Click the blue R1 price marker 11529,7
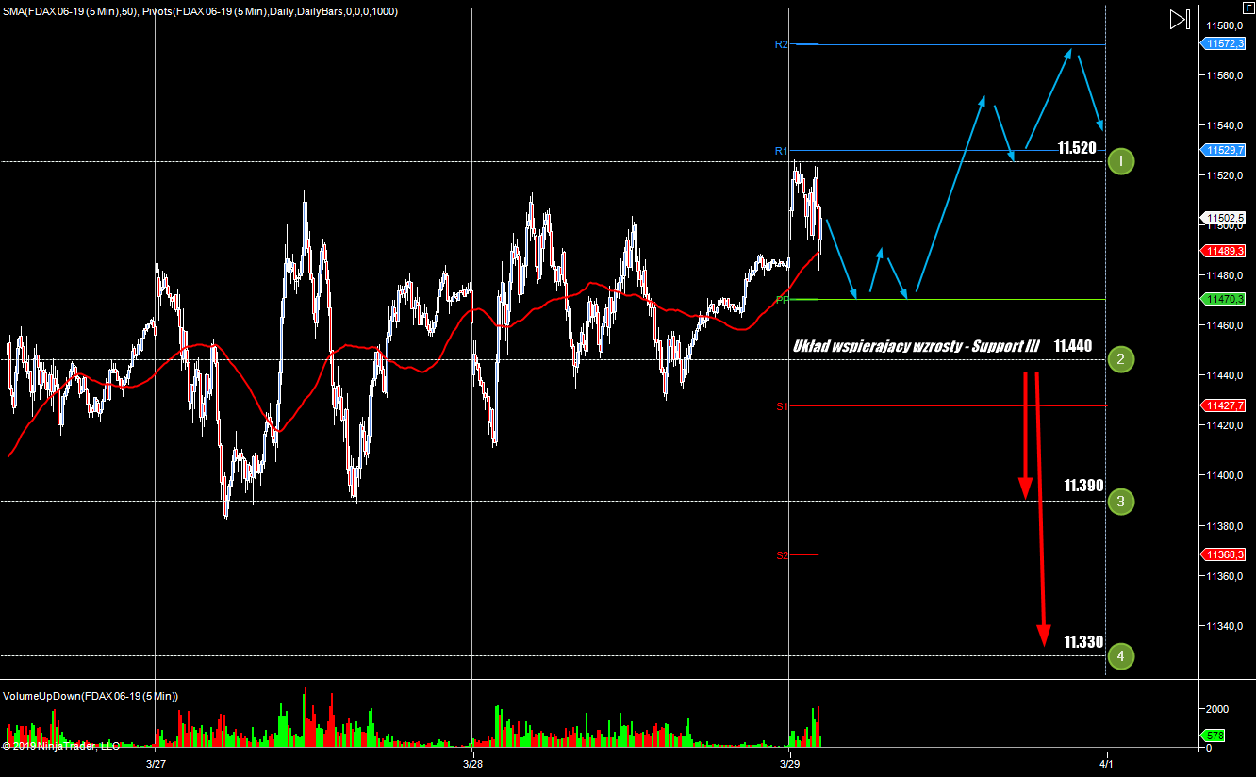This screenshot has height=777, width=1256. (1224, 150)
